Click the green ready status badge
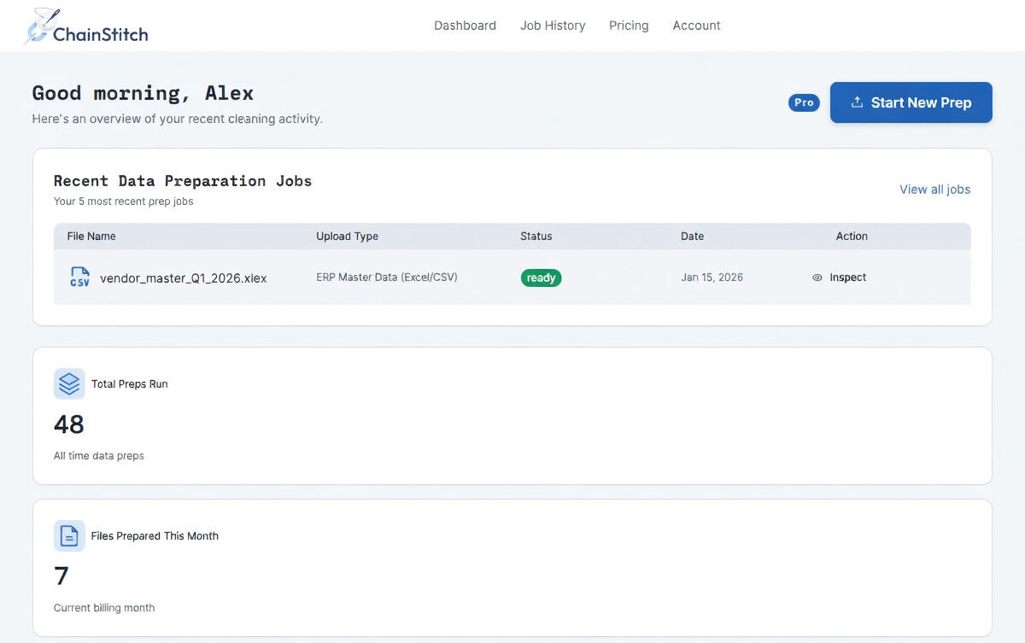Viewport: 1025px width, 643px height. point(541,278)
